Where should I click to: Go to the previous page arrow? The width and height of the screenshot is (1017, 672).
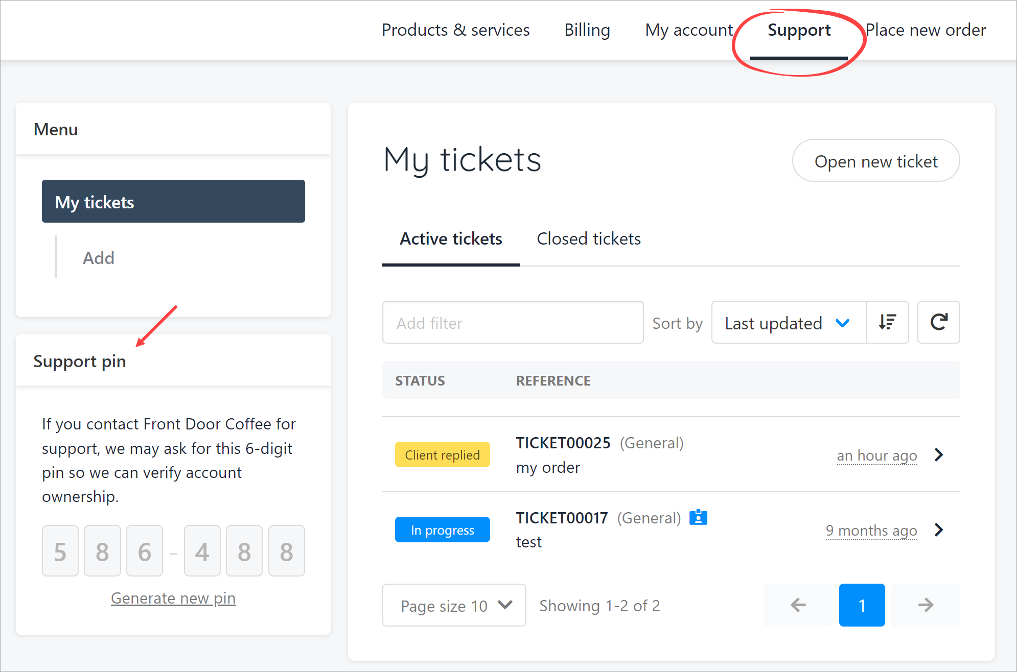point(798,605)
